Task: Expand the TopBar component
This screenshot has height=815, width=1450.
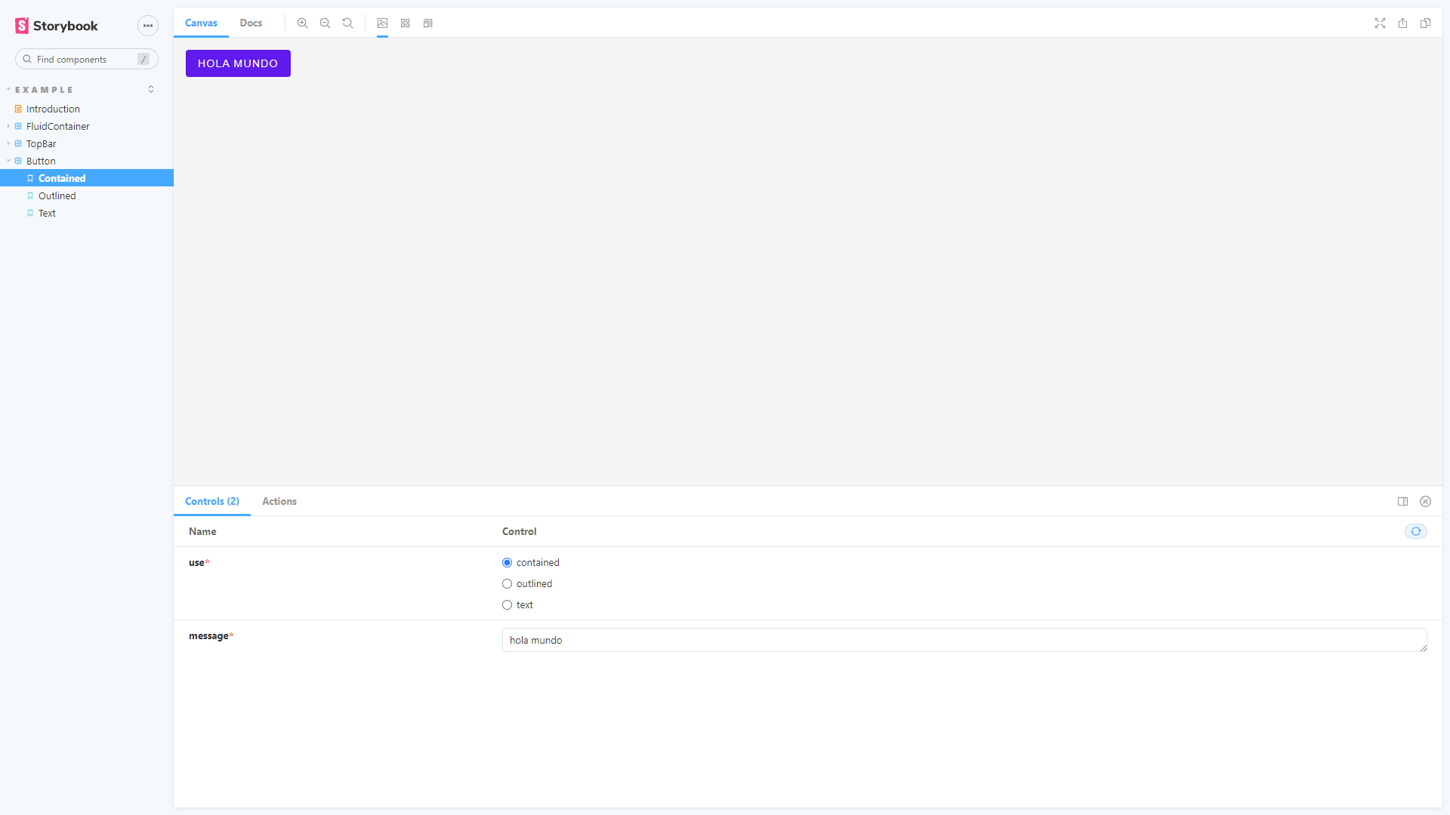Action: tap(41, 144)
